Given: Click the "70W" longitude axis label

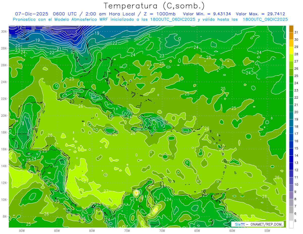Looking at the screenshot, I should pyautogui.click(x=162, y=231).
